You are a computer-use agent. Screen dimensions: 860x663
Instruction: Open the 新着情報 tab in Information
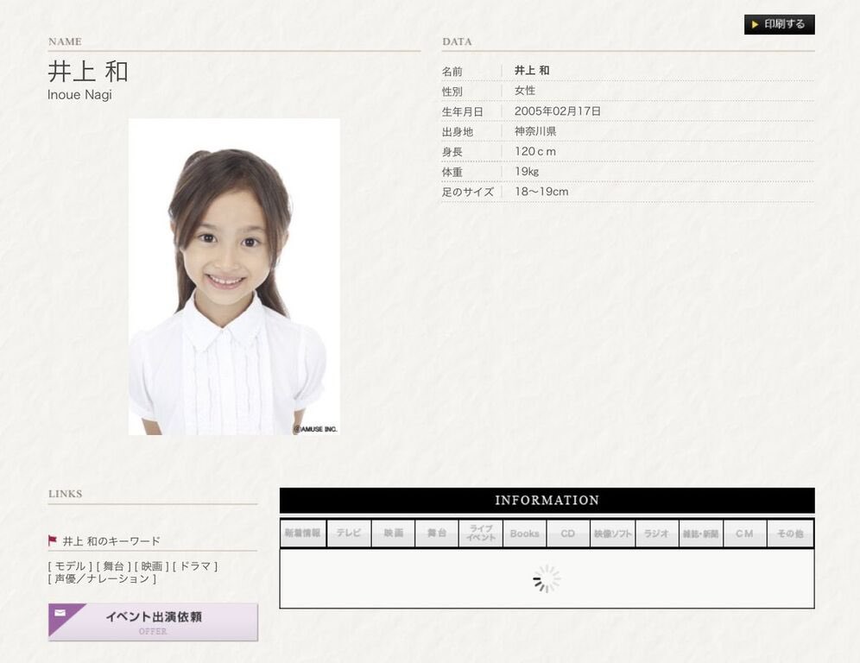coord(303,533)
